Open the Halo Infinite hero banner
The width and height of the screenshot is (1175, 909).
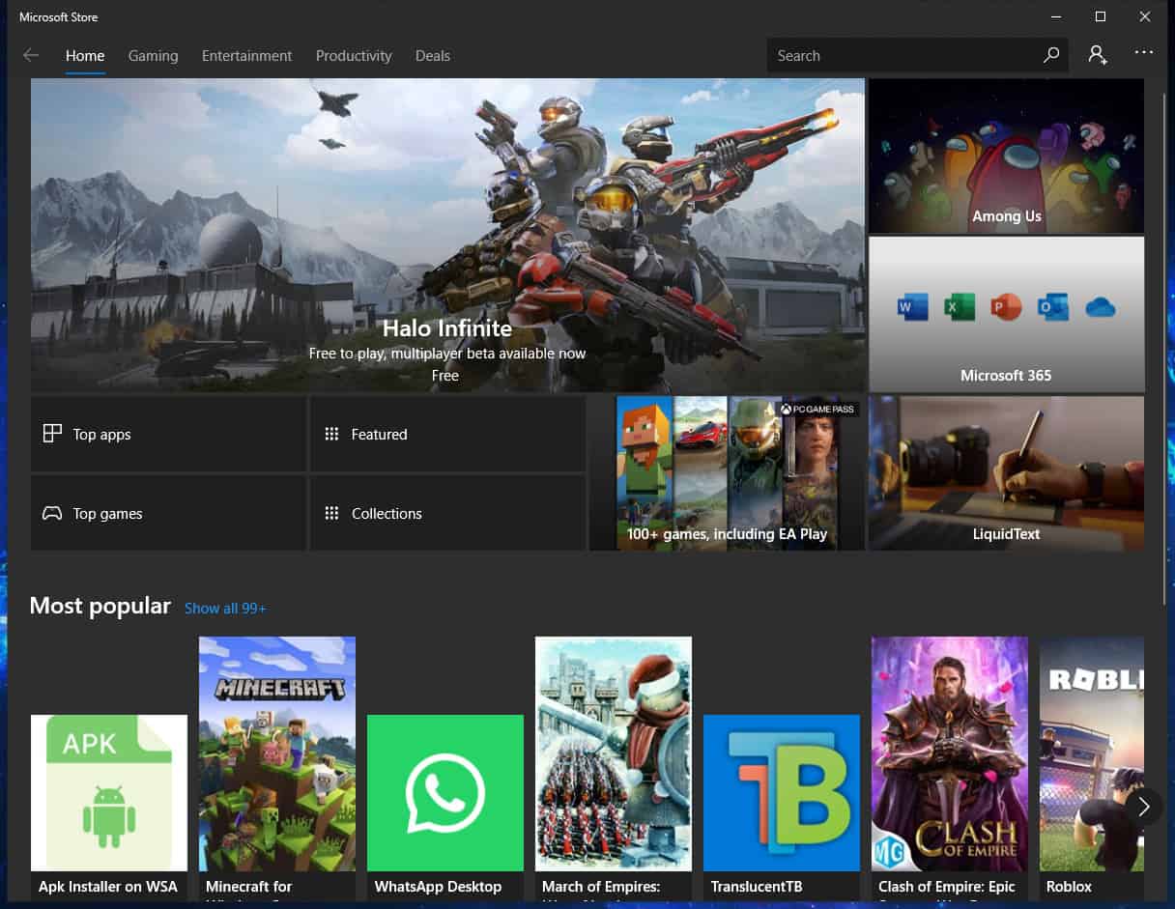point(447,234)
